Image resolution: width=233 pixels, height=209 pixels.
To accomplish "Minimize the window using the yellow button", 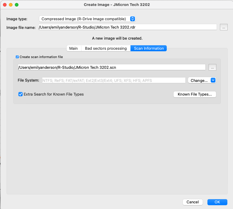I will [x=11, y=5].
